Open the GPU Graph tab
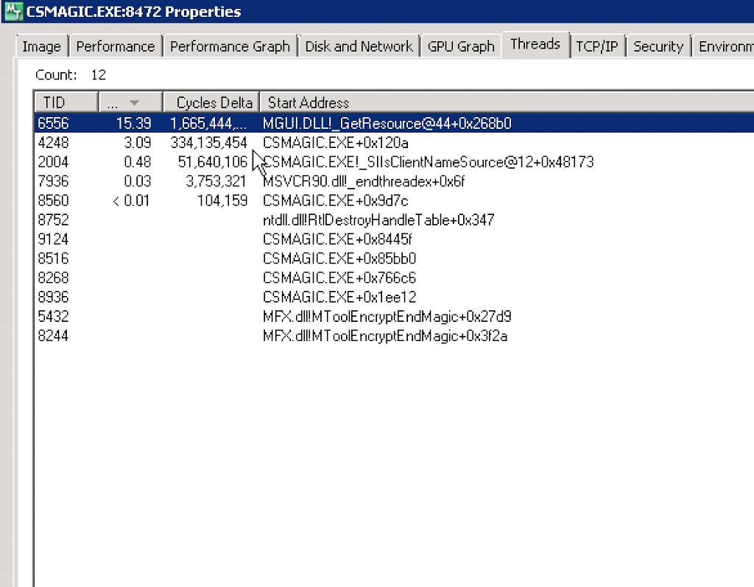754x587 pixels. point(461,46)
